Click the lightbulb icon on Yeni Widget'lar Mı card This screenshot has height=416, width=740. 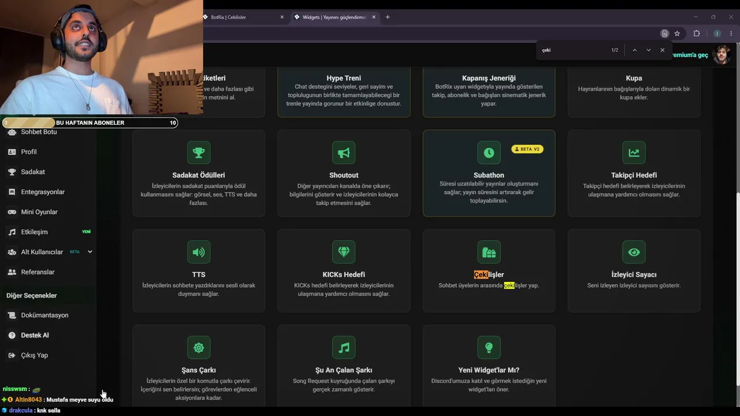[x=489, y=347]
